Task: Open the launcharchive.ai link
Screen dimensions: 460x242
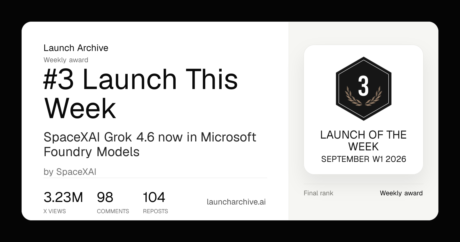Action: (x=236, y=202)
